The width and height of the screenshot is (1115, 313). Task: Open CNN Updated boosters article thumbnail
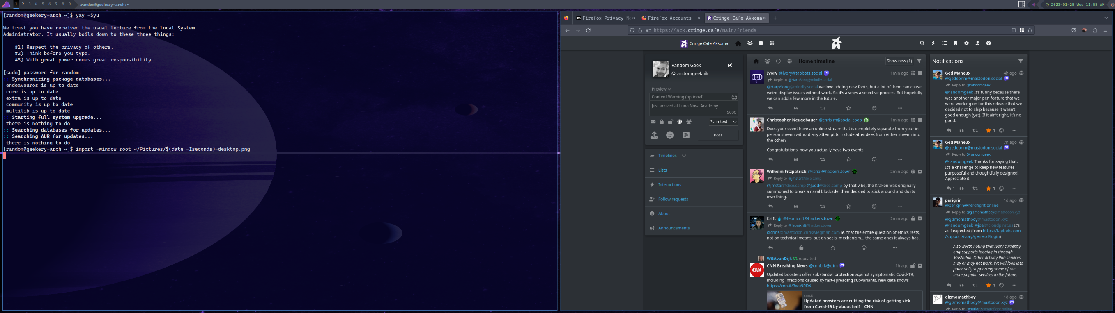pos(784,301)
